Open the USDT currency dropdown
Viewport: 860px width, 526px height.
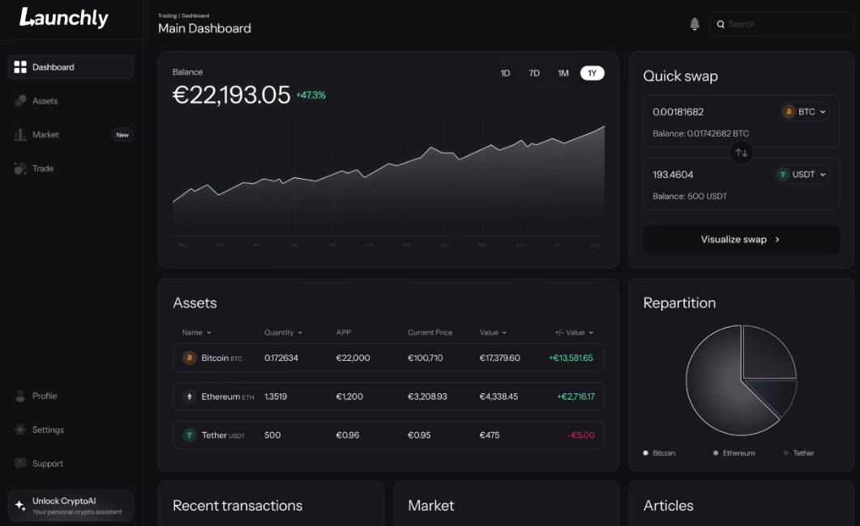pyautogui.click(x=802, y=175)
